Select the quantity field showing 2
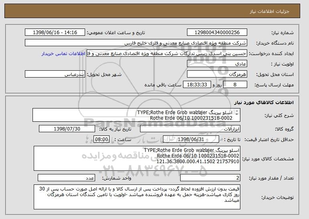Viewport: 309px width, 219px height. point(210,178)
